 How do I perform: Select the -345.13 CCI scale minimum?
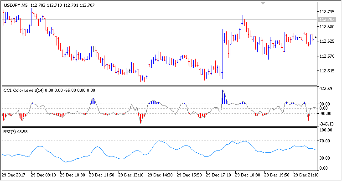tap(327, 124)
